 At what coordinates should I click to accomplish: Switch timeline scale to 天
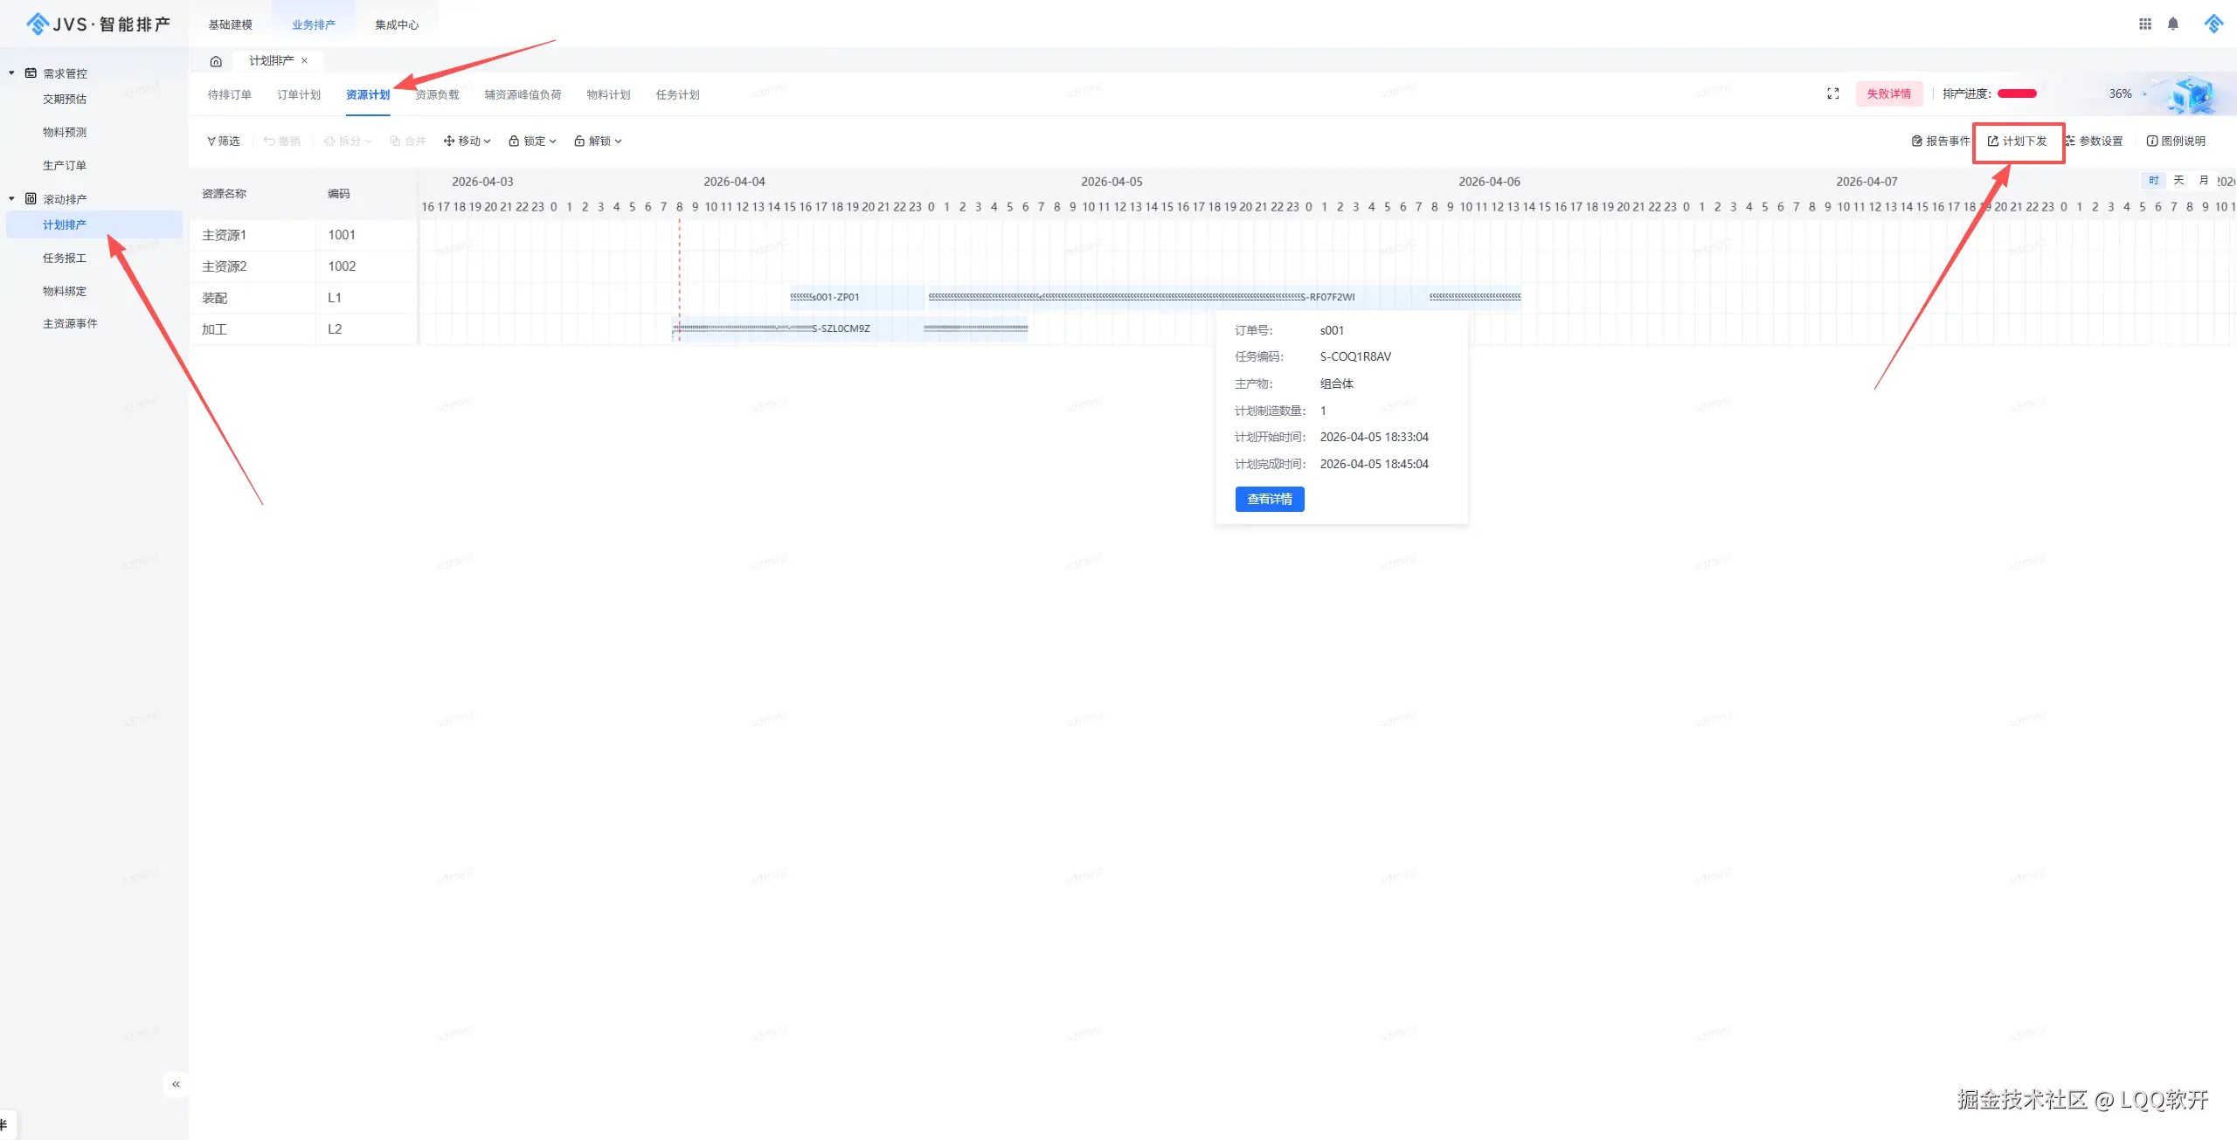(x=2178, y=180)
